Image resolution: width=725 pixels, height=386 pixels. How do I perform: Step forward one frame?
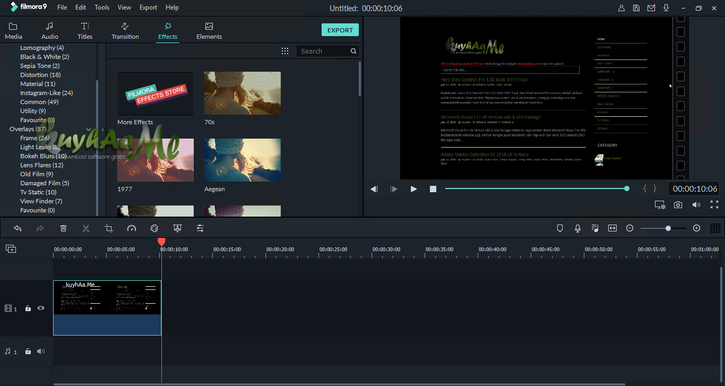(394, 189)
